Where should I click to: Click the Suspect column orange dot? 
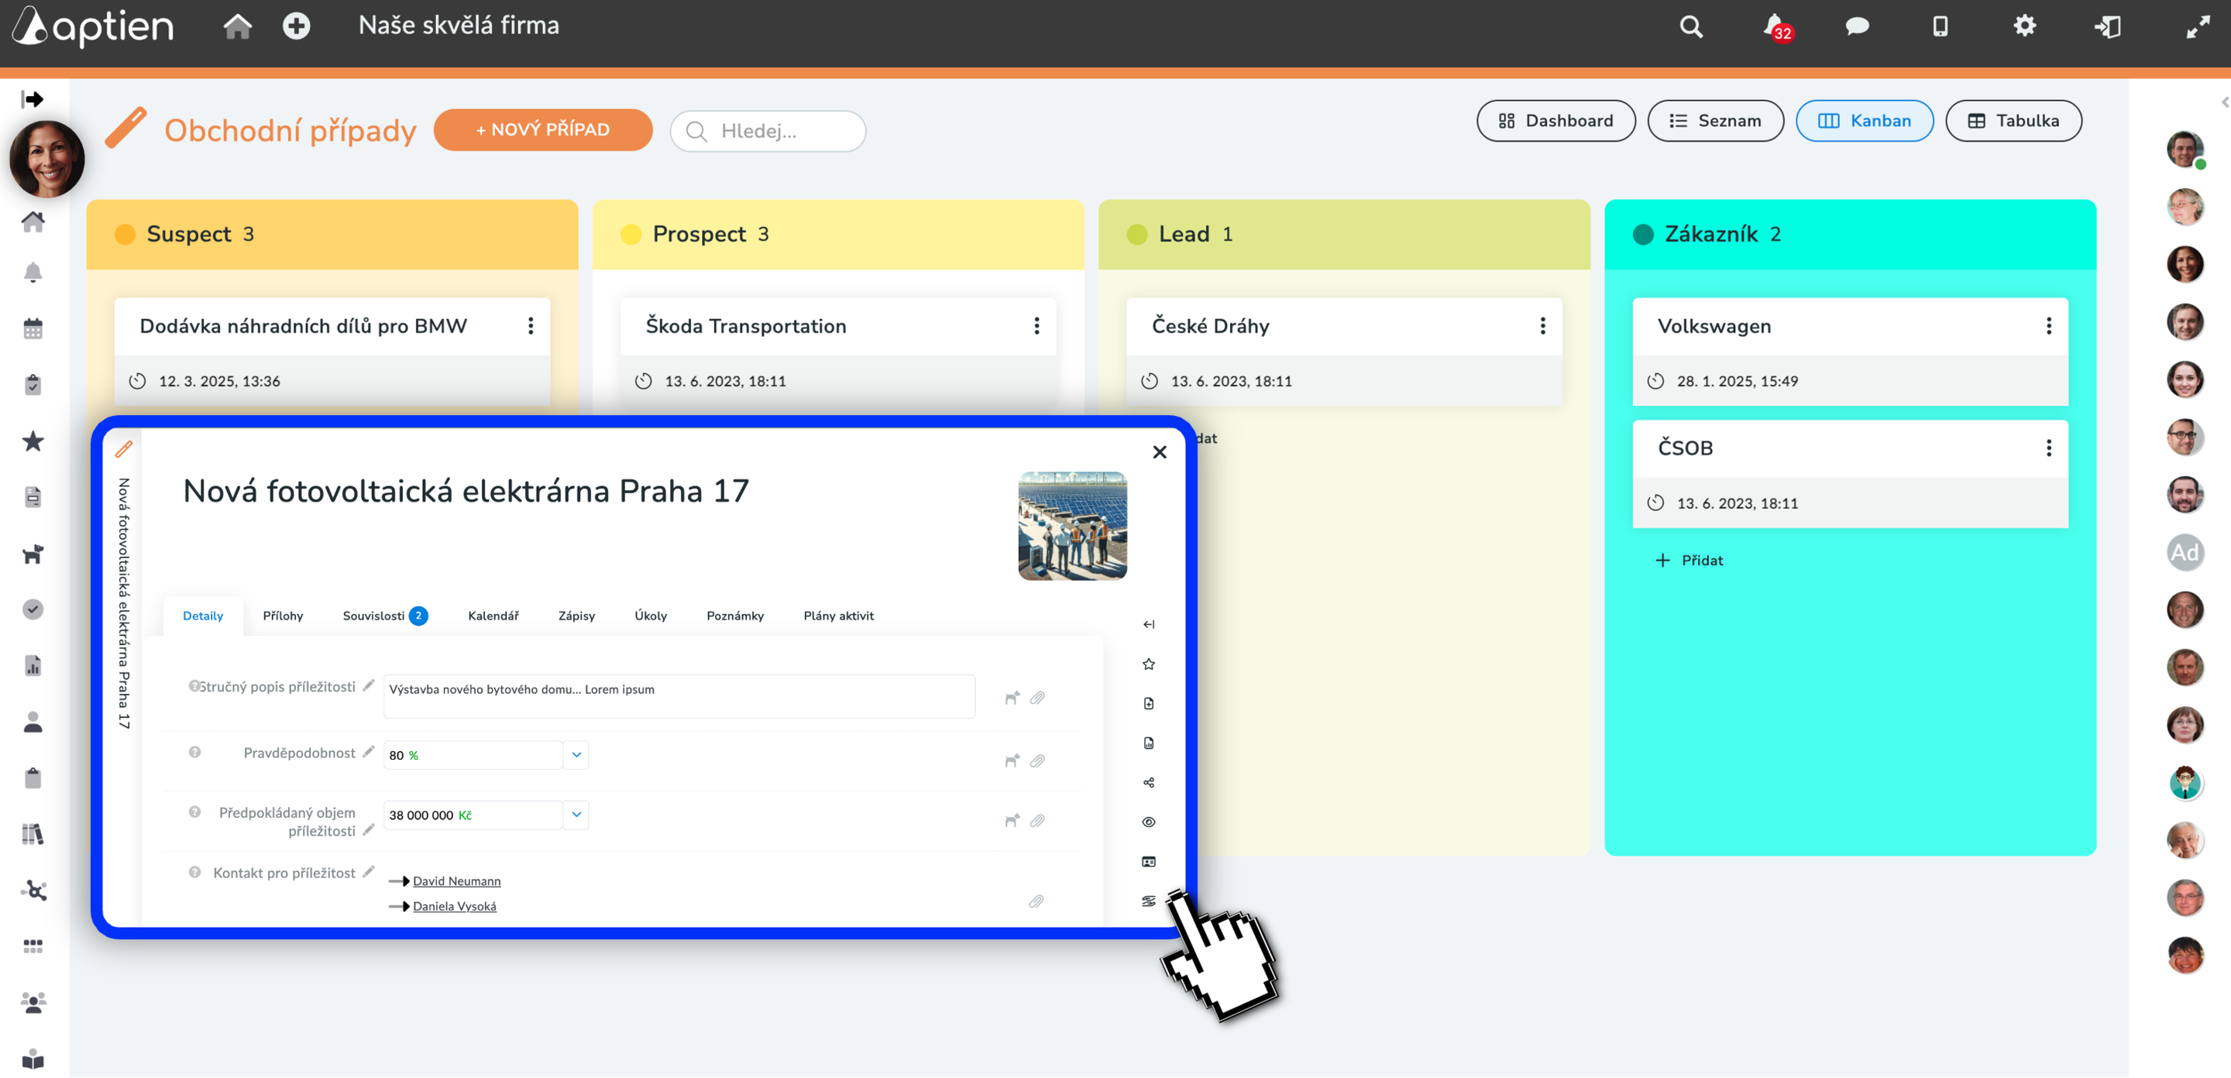125,234
